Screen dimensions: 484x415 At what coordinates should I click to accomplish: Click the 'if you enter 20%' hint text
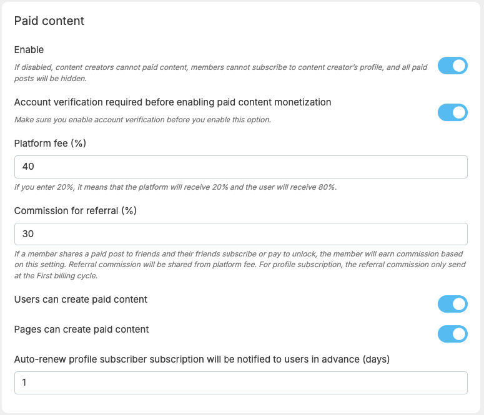[175, 187]
